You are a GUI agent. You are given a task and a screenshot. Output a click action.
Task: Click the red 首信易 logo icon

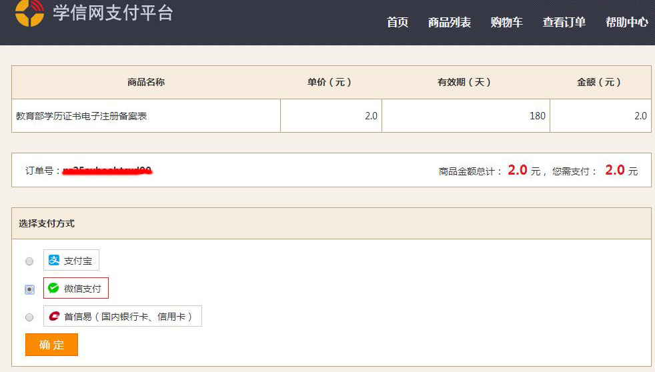(54, 316)
